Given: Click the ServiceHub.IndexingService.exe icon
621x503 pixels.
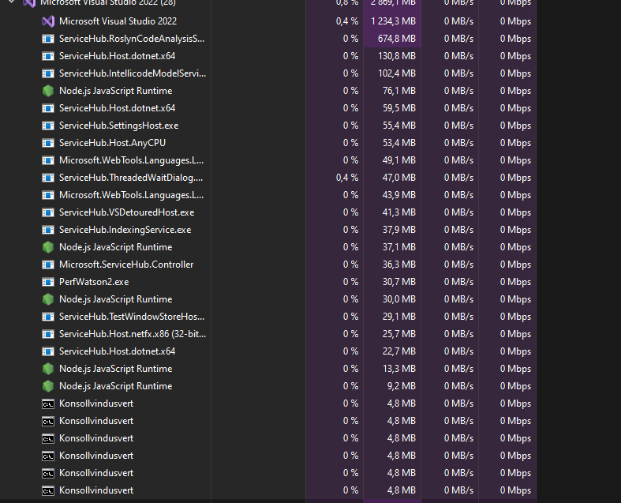Looking at the screenshot, I should click(x=48, y=230).
